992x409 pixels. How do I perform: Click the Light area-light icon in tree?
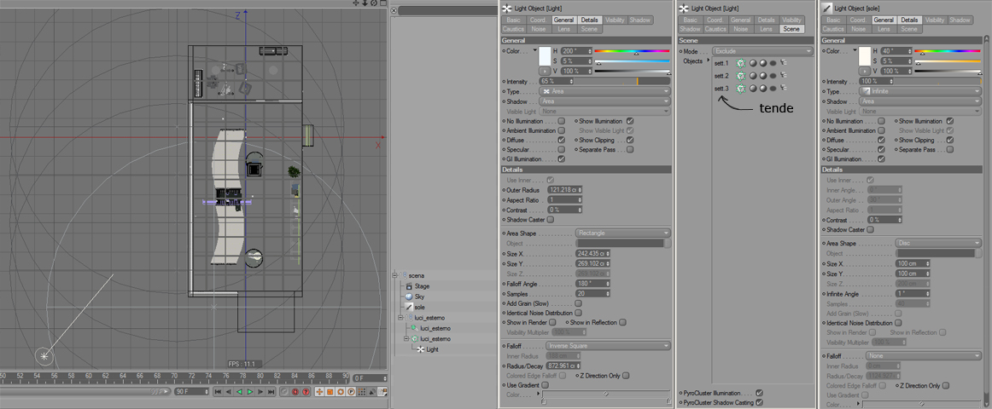(x=422, y=349)
